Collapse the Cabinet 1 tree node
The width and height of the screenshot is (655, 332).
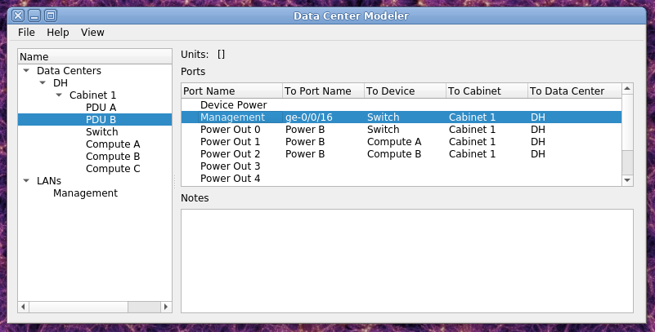point(59,95)
